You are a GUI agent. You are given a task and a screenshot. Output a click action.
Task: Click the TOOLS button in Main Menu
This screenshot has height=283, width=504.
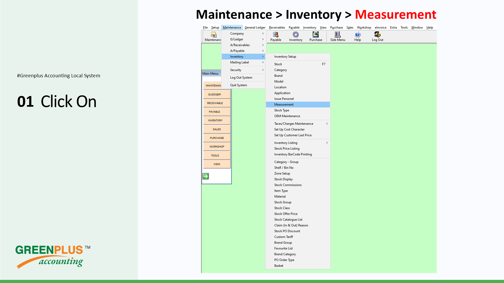point(217,155)
